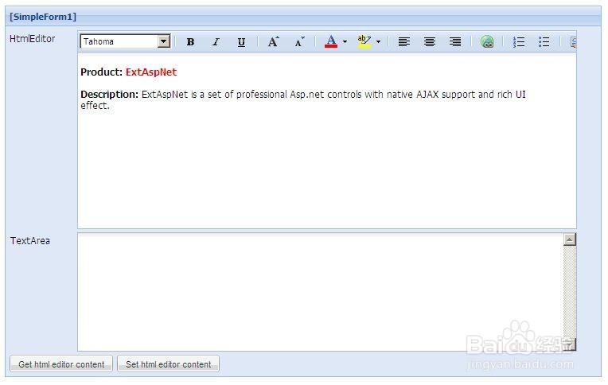Open the Tahoma font family dropdown
The height and width of the screenshot is (385, 608).
(164, 41)
